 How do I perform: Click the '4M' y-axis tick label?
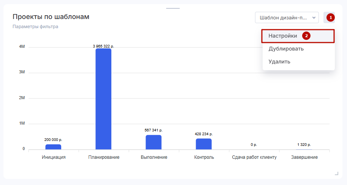22,47
